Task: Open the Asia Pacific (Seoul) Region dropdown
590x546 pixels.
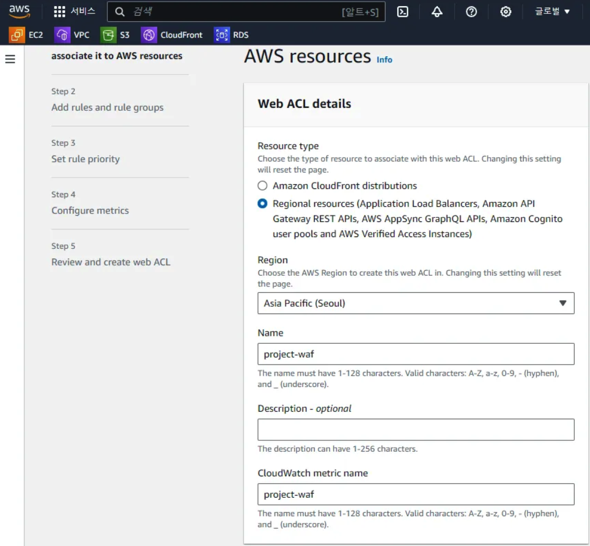Action: [x=416, y=303]
